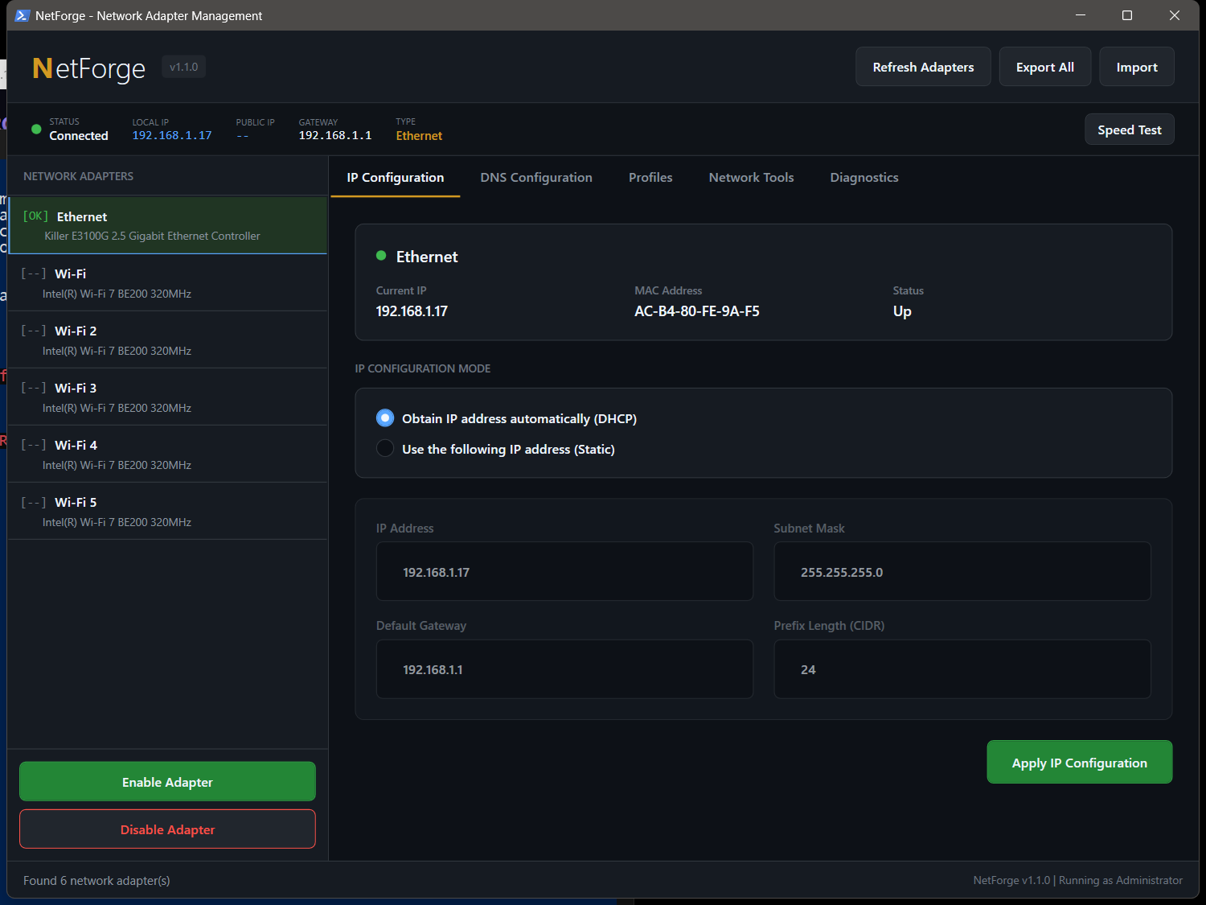
Task: Export all adapter configurations
Action: (x=1044, y=67)
